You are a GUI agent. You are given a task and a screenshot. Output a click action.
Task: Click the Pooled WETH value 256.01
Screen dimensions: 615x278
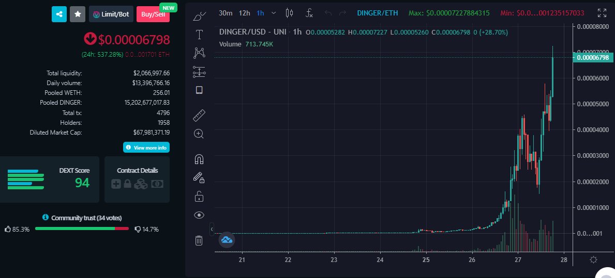[x=161, y=93]
